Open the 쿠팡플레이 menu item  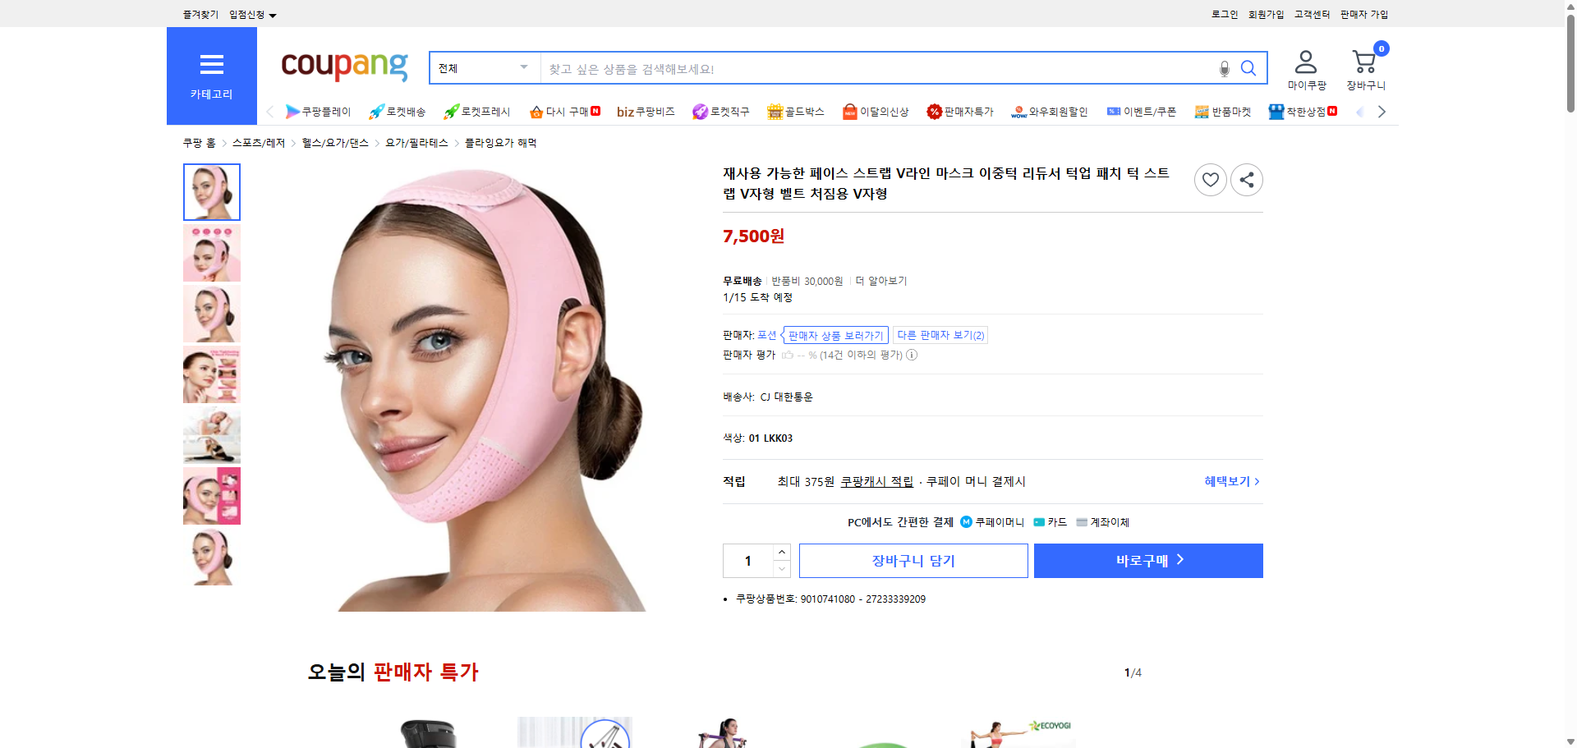[x=322, y=111]
